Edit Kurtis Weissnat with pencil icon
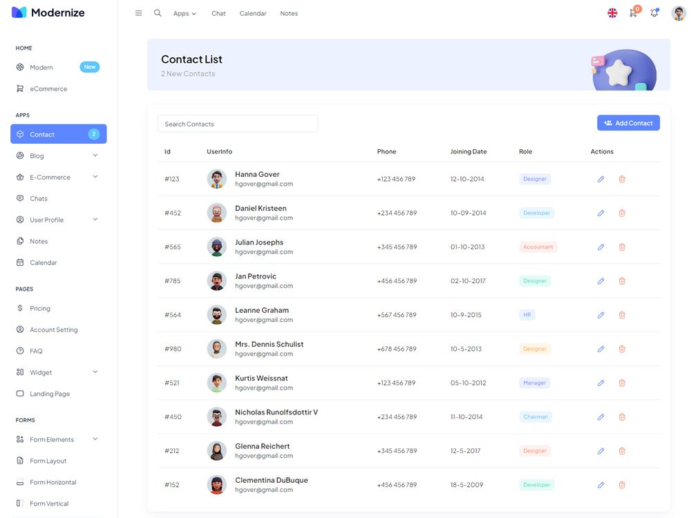 600,383
